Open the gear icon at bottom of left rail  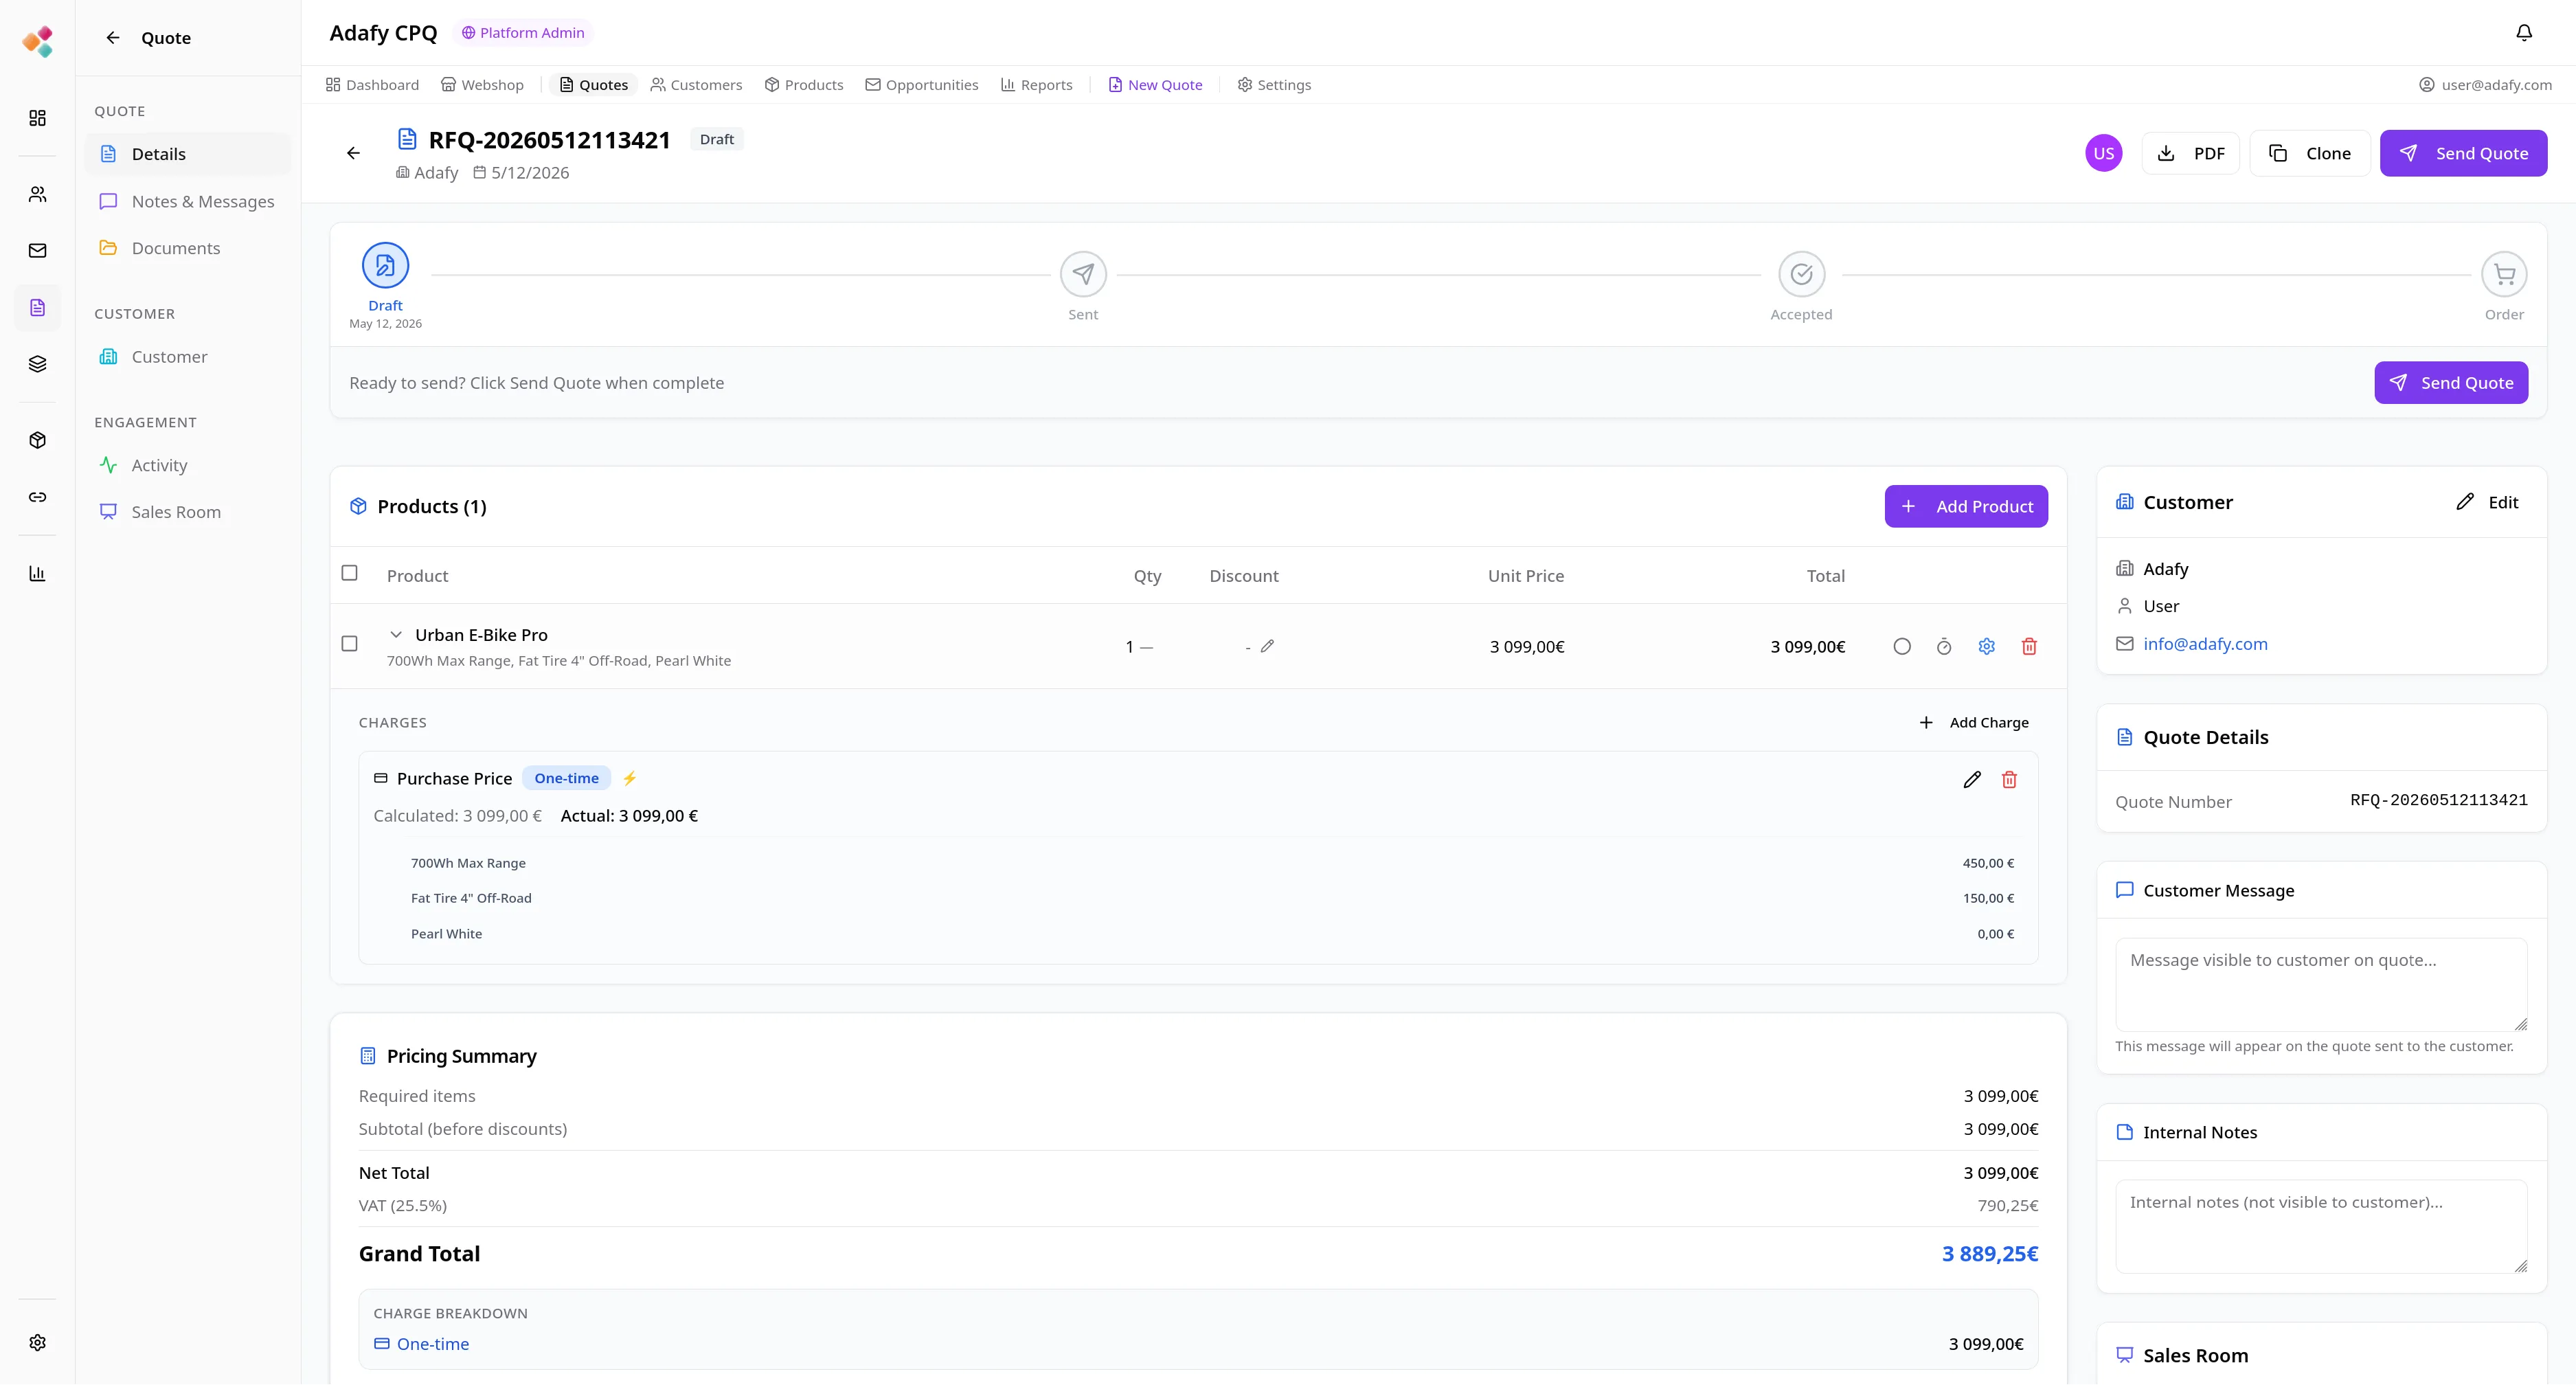(x=37, y=1343)
